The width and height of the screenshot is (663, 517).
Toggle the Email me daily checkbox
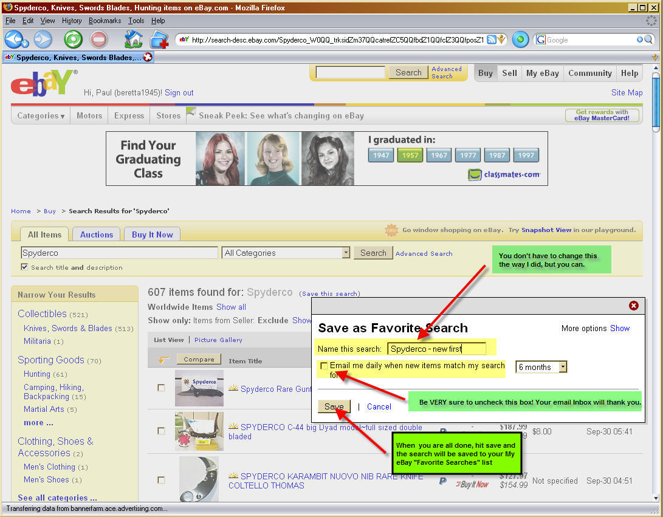pyautogui.click(x=324, y=366)
